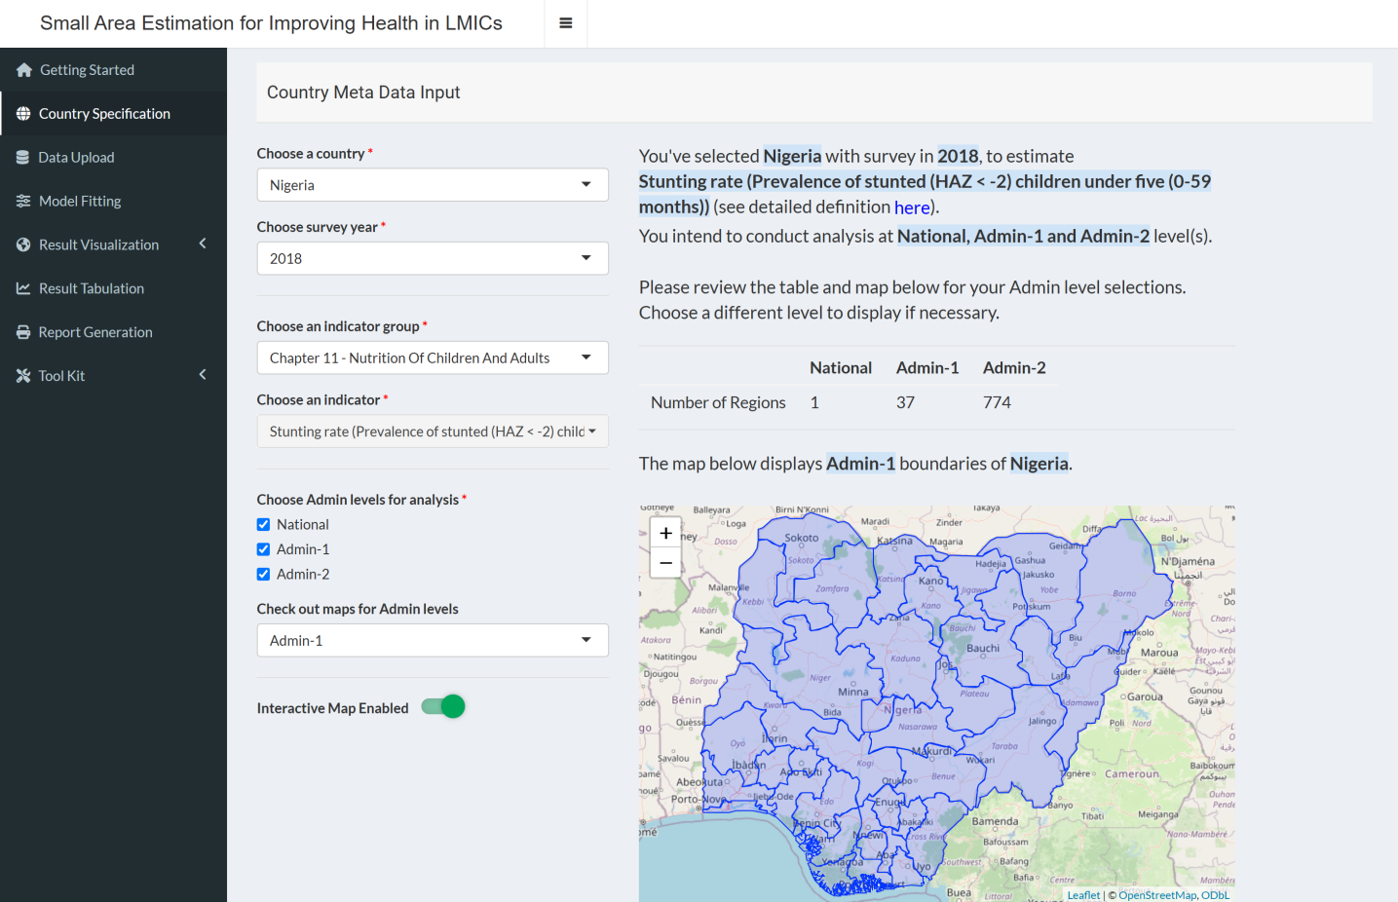Click the tools icon beside Tool Kit
Image resolution: width=1398 pixels, height=902 pixels.
pos(23,376)
